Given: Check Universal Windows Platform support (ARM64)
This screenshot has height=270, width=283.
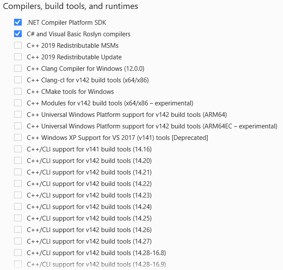Looking at the screenshot, I should (18, 114).
